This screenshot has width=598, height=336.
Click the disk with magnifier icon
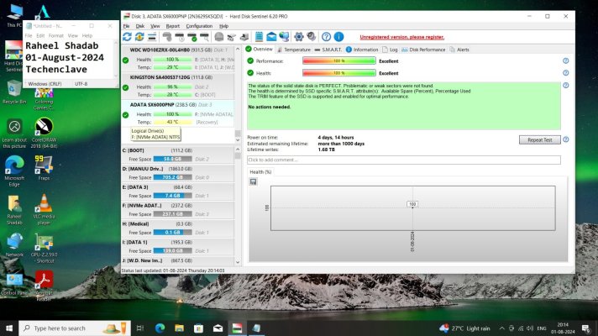pyautogui.click(x=204, y=37)
